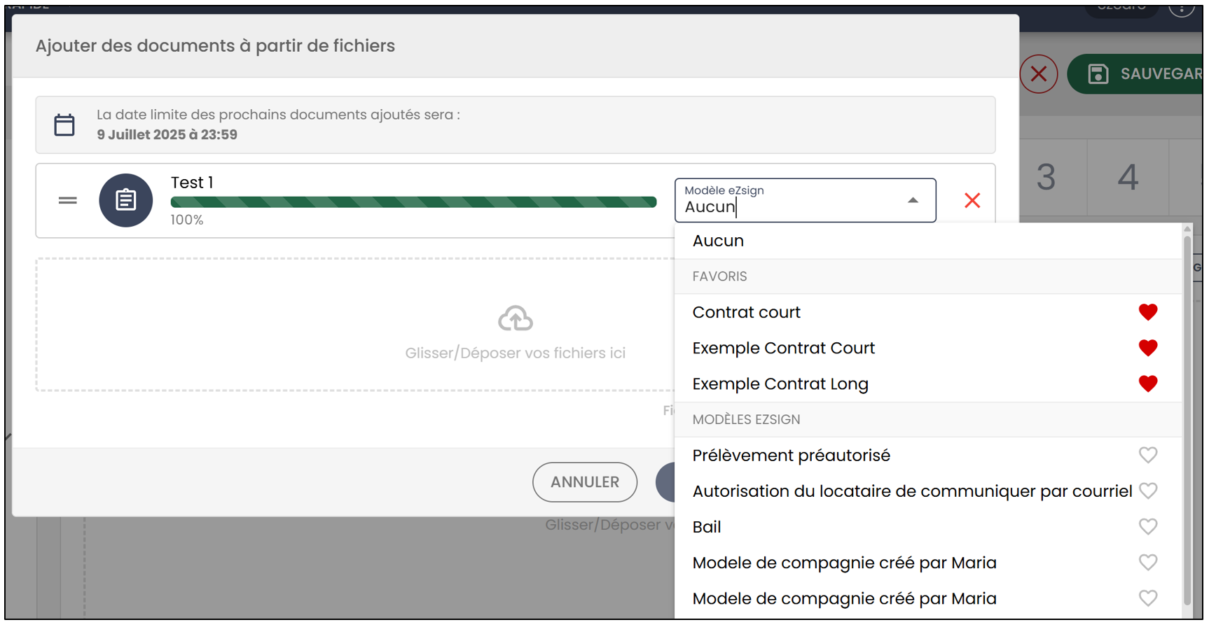Favorite Prélèvement préautorisé with heart outline

(1148, 455)
